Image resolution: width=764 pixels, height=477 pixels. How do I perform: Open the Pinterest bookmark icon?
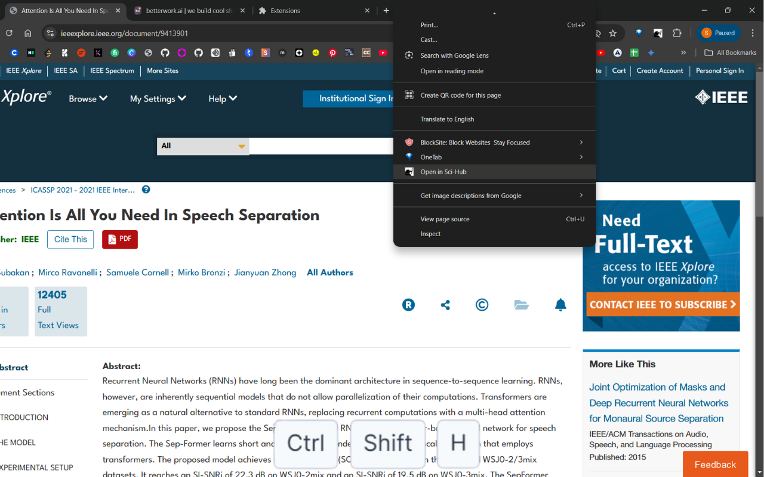332,53
